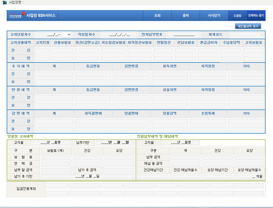Click the 개인별내역 보기 button
Screen dimensions: 273x208
tap(248, 27)
